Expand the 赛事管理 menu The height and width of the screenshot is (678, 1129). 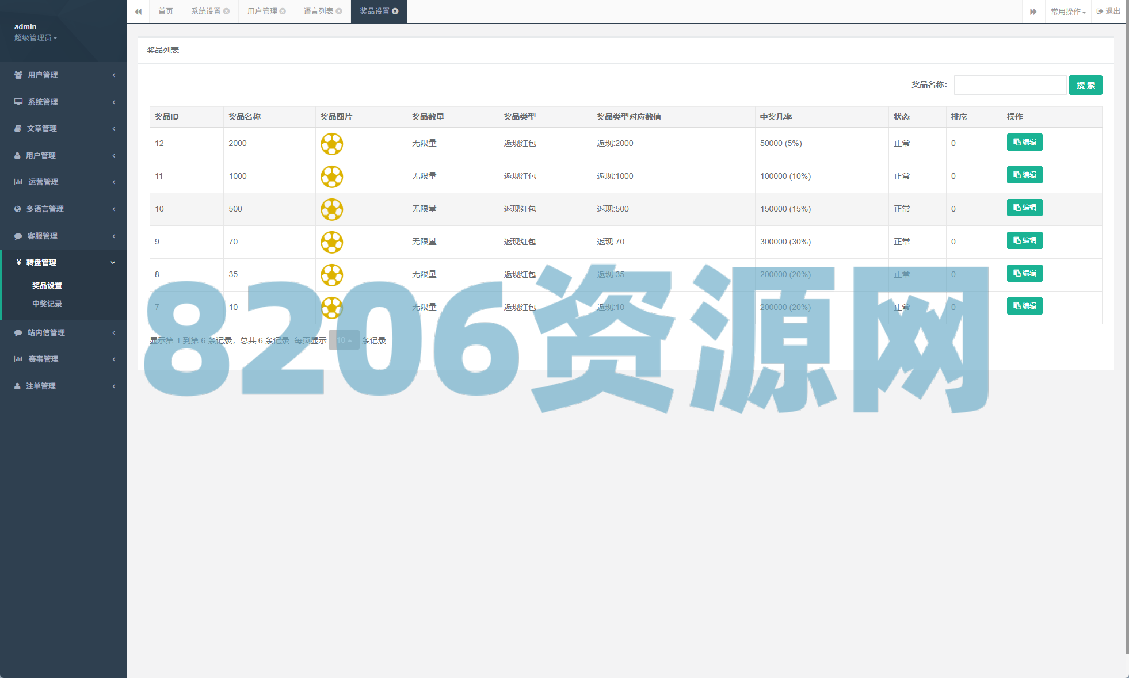point(63,359)
